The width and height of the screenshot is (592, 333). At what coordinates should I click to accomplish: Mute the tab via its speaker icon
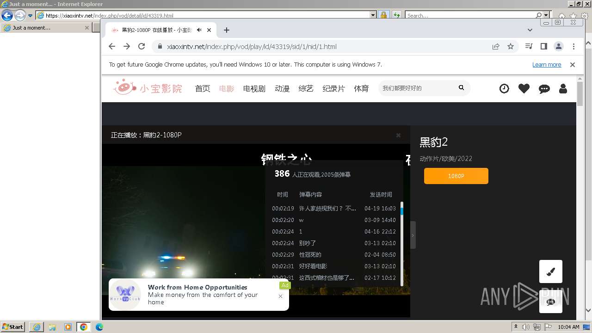[x=199, y=30]
